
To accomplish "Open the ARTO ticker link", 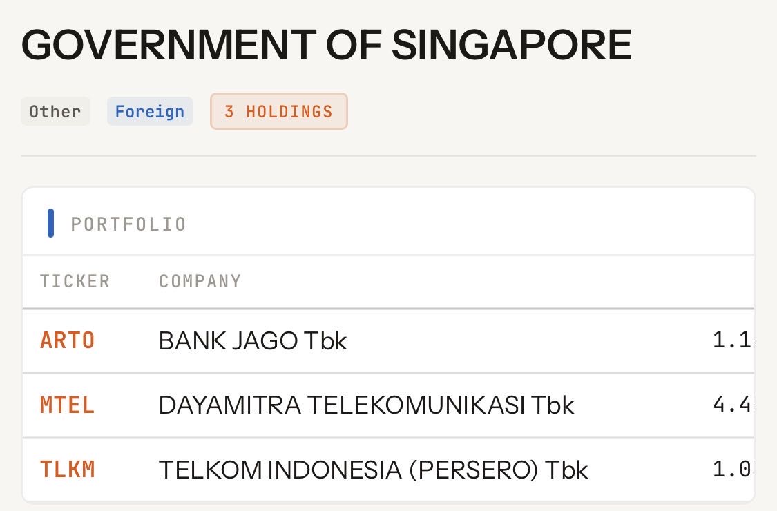I will pyautogui.click(x=67, y=340).
